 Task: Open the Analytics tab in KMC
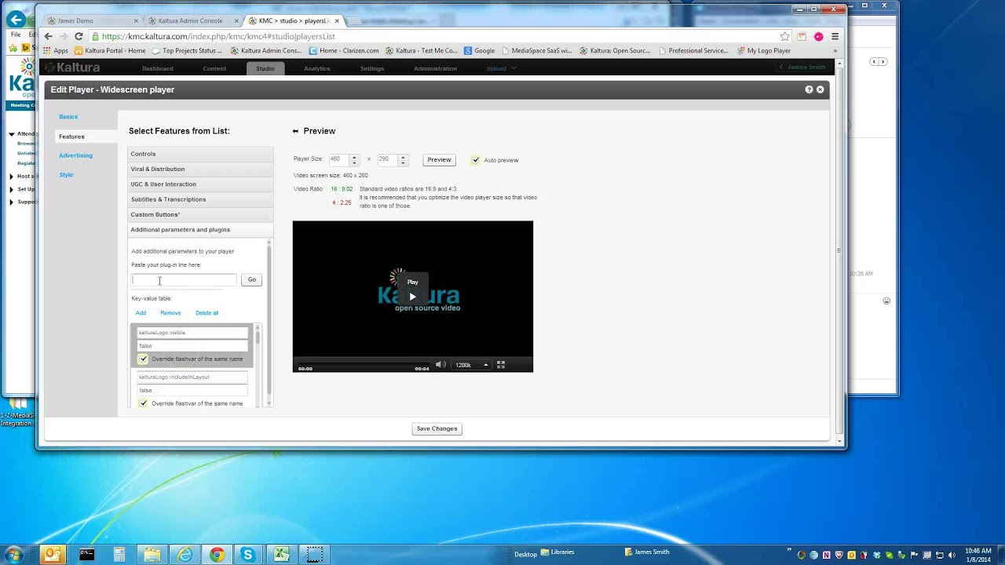[x=317, y=68]
